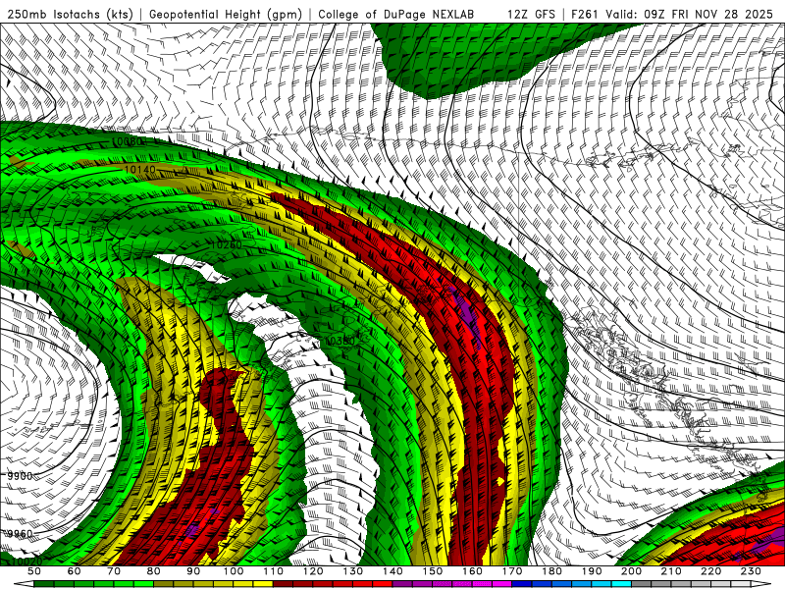Click the 10380 height contour label
Image resolution: width=785 pixels, height=589 pixels.
coord(339,341)
